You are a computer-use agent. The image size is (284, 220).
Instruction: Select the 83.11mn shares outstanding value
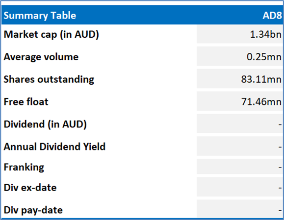coord(239,79)
